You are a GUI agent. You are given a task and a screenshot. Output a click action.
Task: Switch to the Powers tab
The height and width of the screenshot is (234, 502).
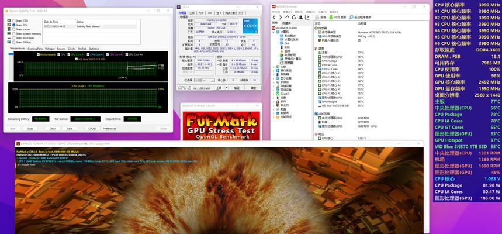[61, 49]
